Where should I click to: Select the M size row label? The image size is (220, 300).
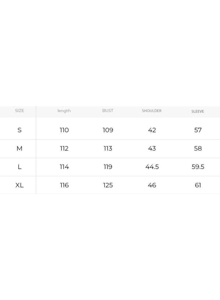tap(20, 148)
